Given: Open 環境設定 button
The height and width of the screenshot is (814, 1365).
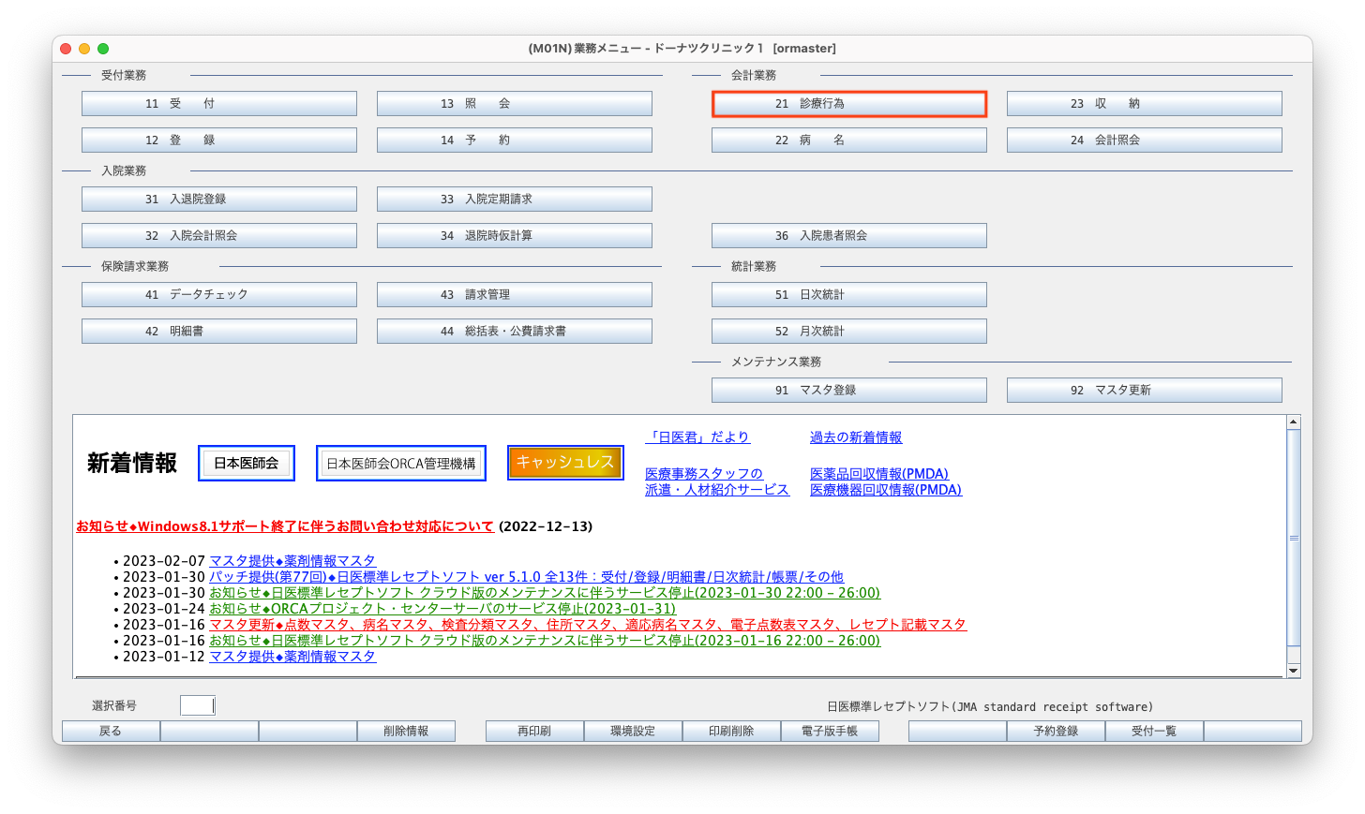Looking at the screenshot, I should click(633, 732).
